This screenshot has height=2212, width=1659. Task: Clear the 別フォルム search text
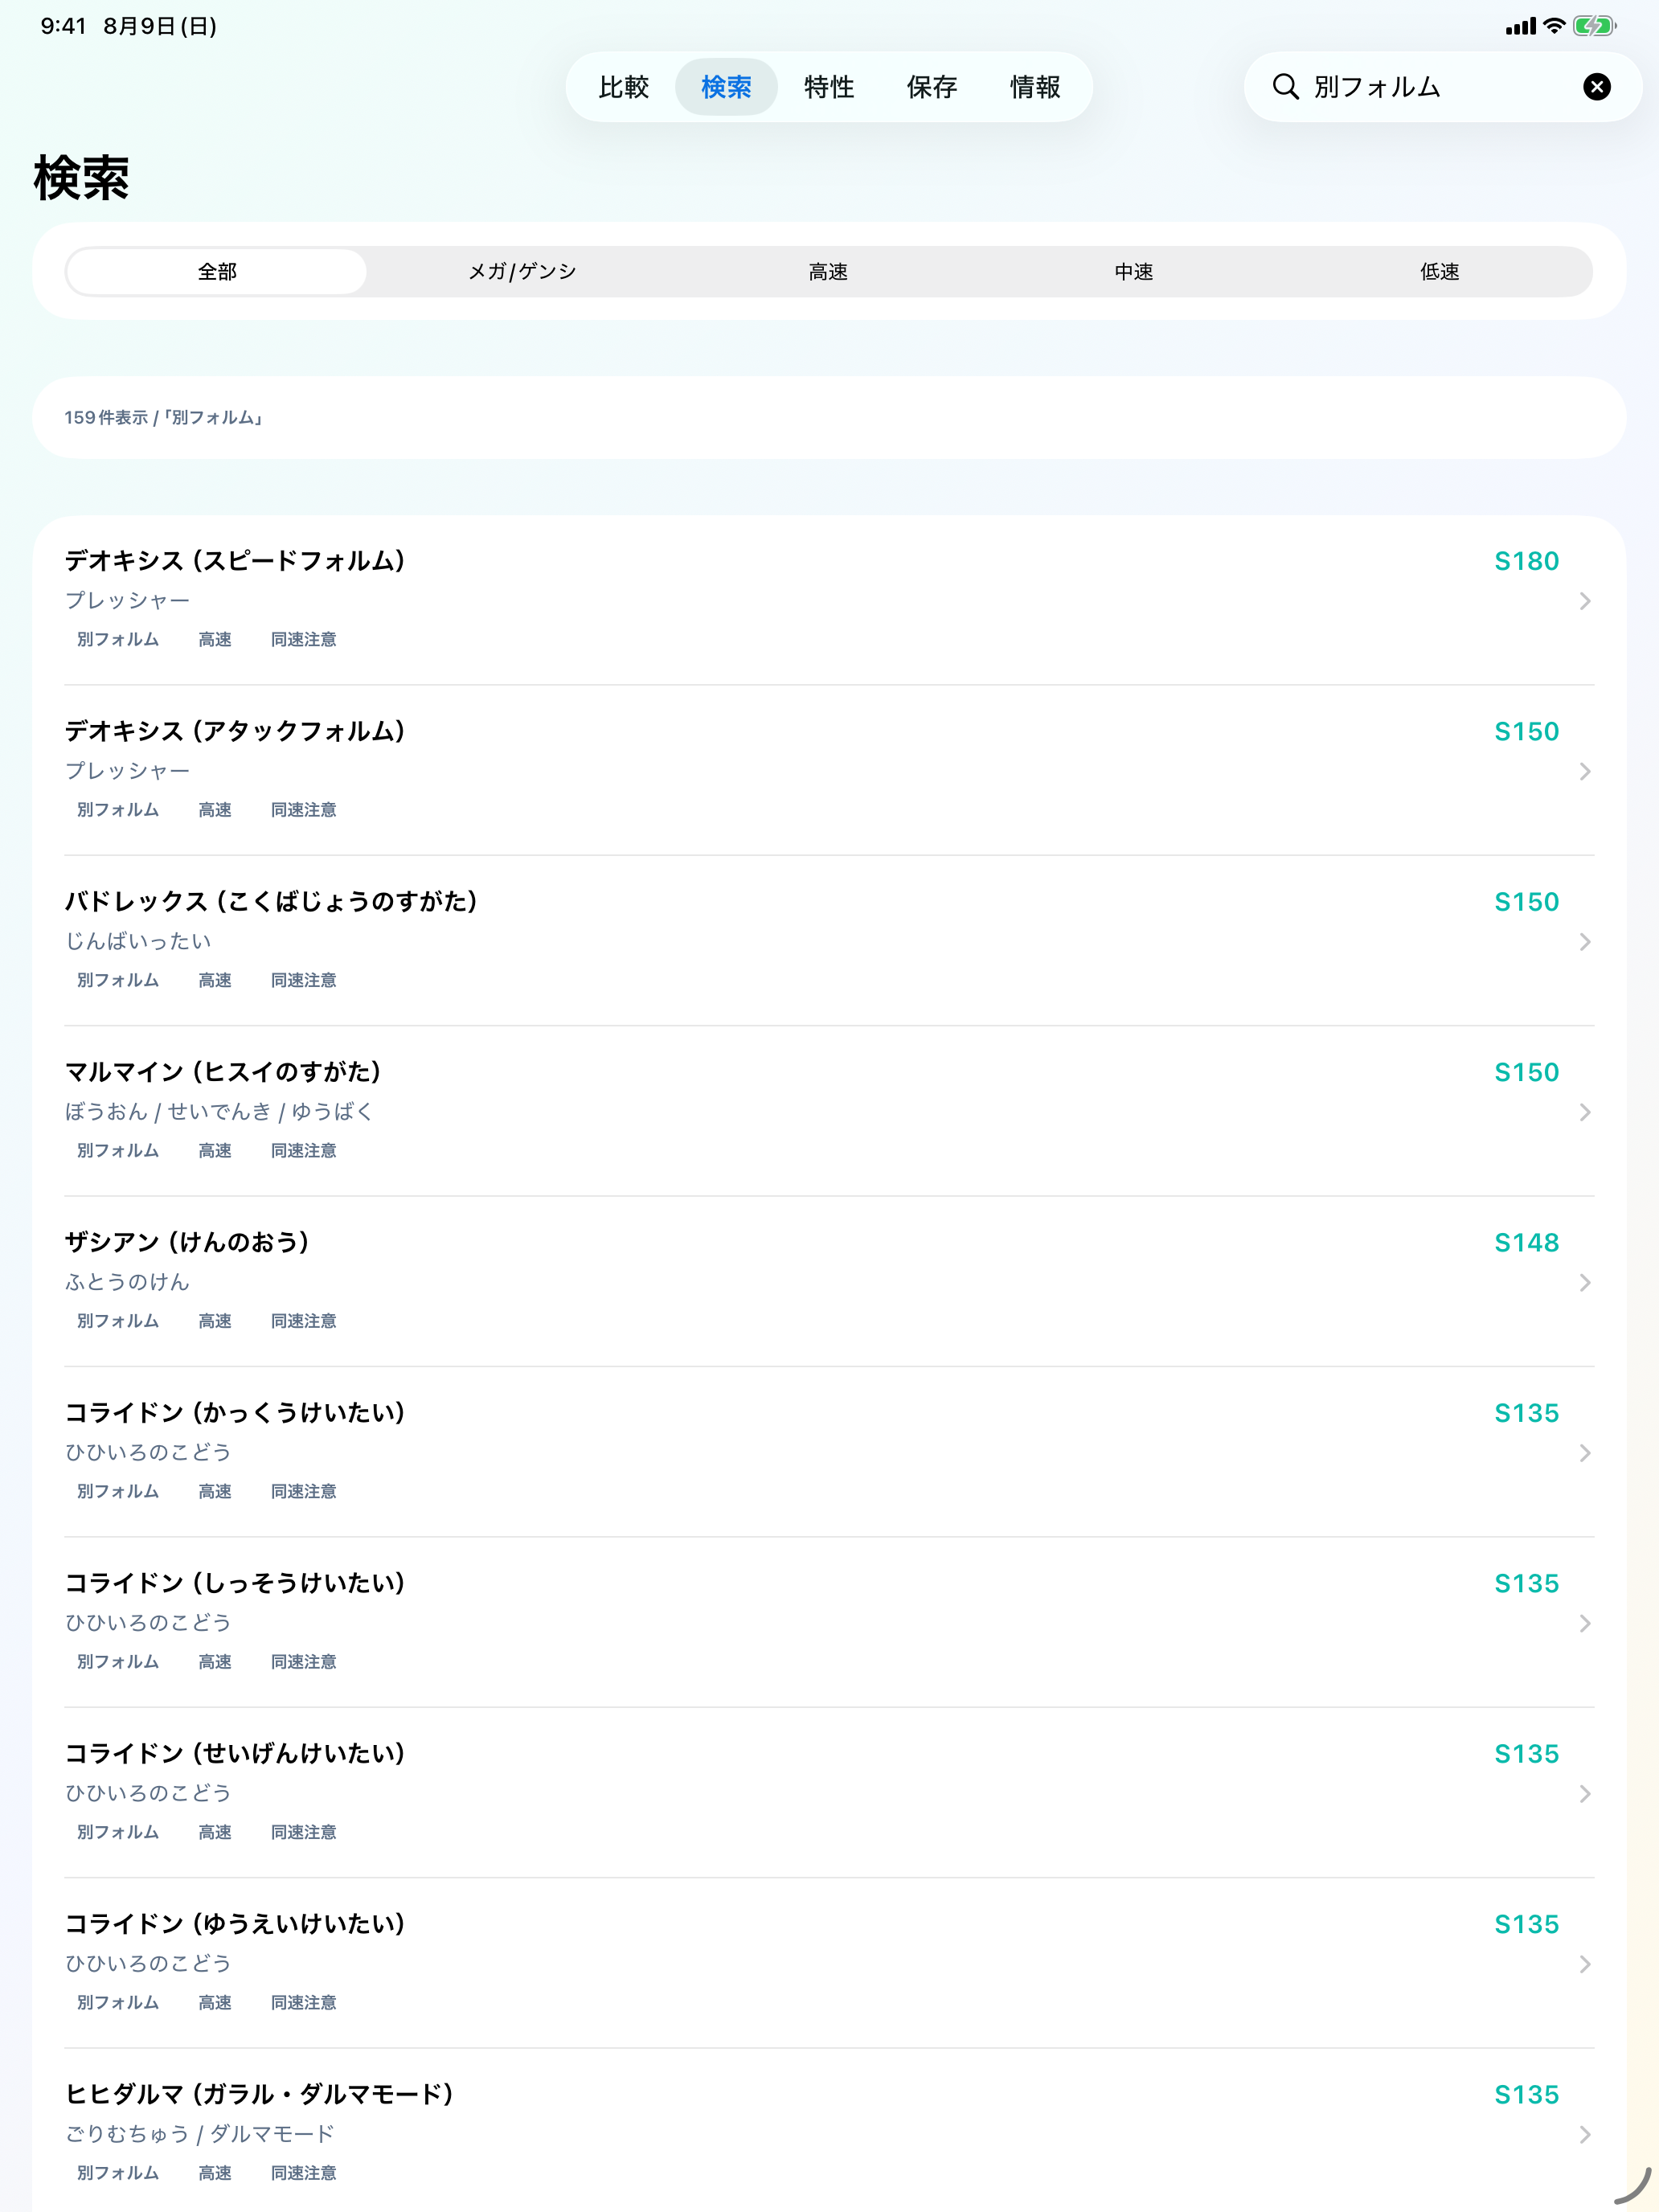(x=1597, y=87)
